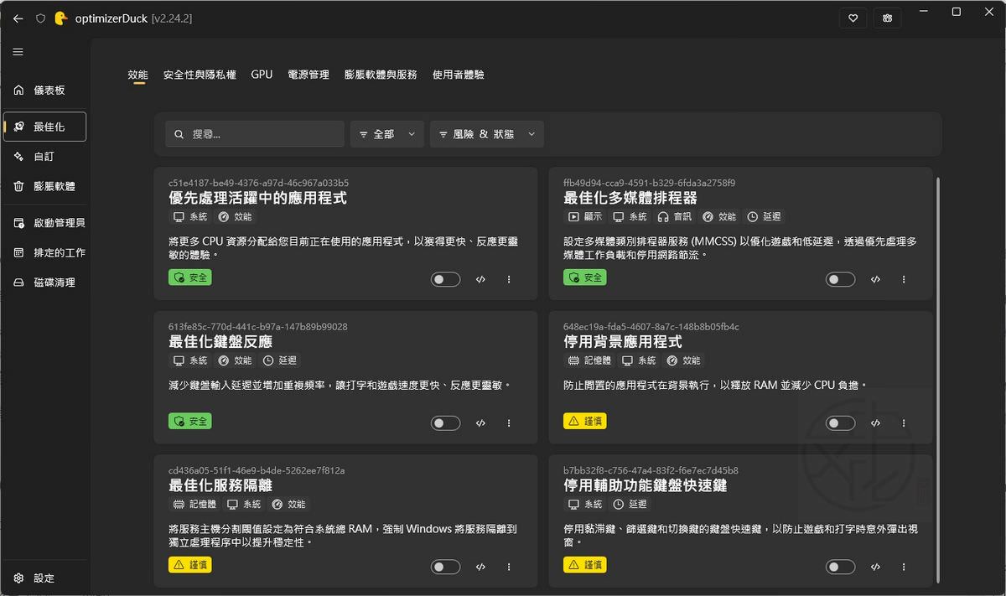Enable 停用背景應用程式 toggle
Viewport: 1006px width, 596px height.
pyautogui.click(x=841, y=423)
